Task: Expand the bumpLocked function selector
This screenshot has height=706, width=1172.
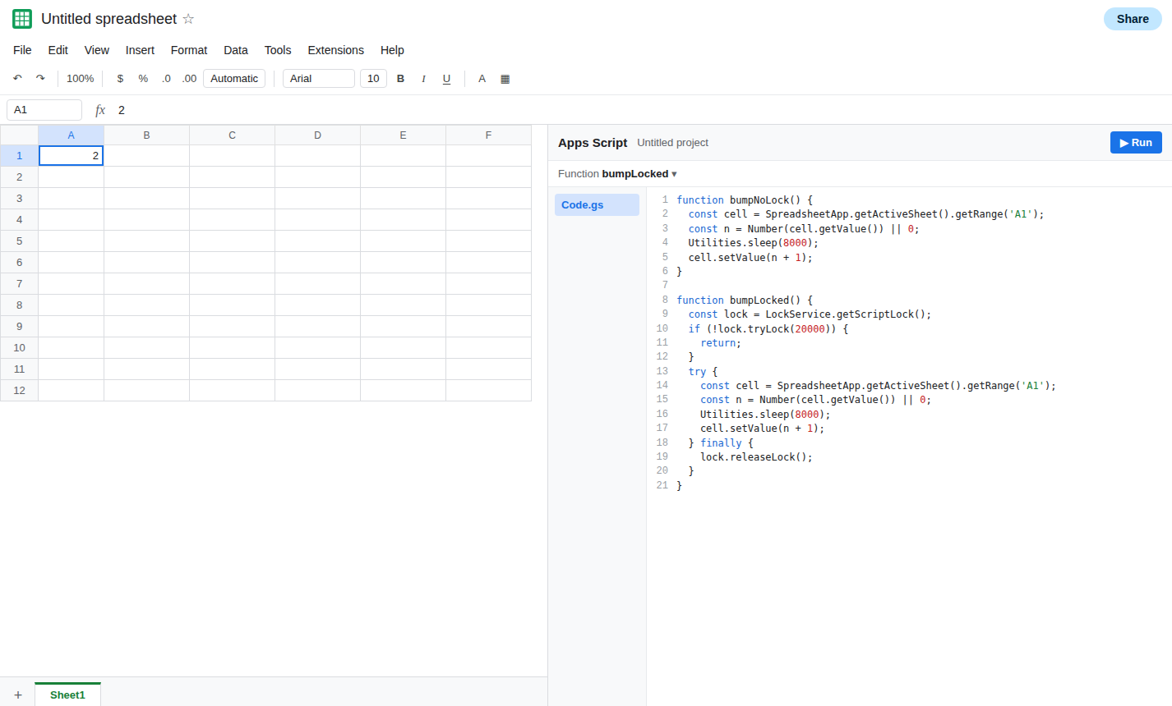Action: point(639,174)
